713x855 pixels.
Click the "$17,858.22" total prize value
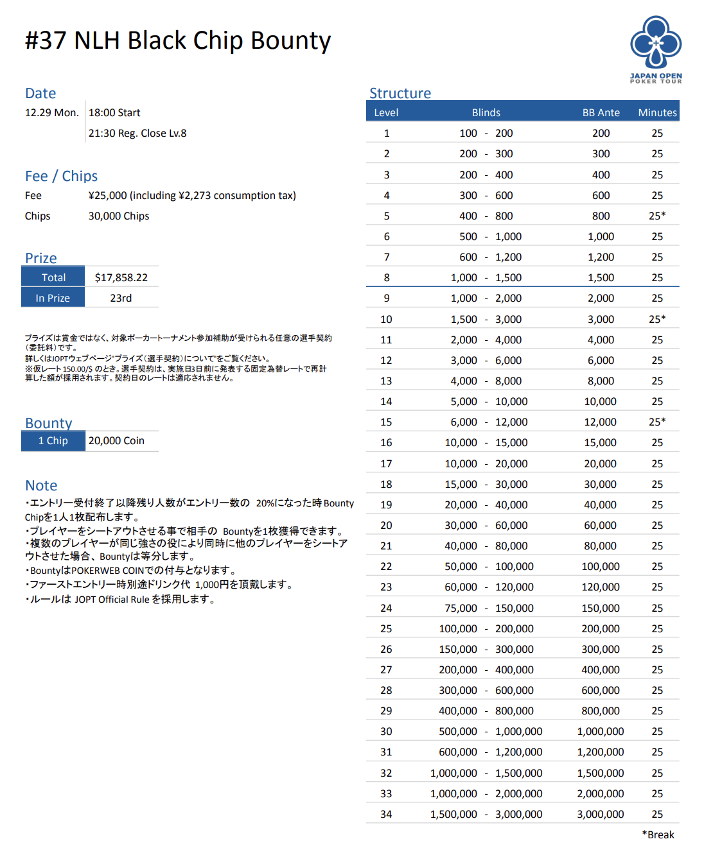pos(121,277)
